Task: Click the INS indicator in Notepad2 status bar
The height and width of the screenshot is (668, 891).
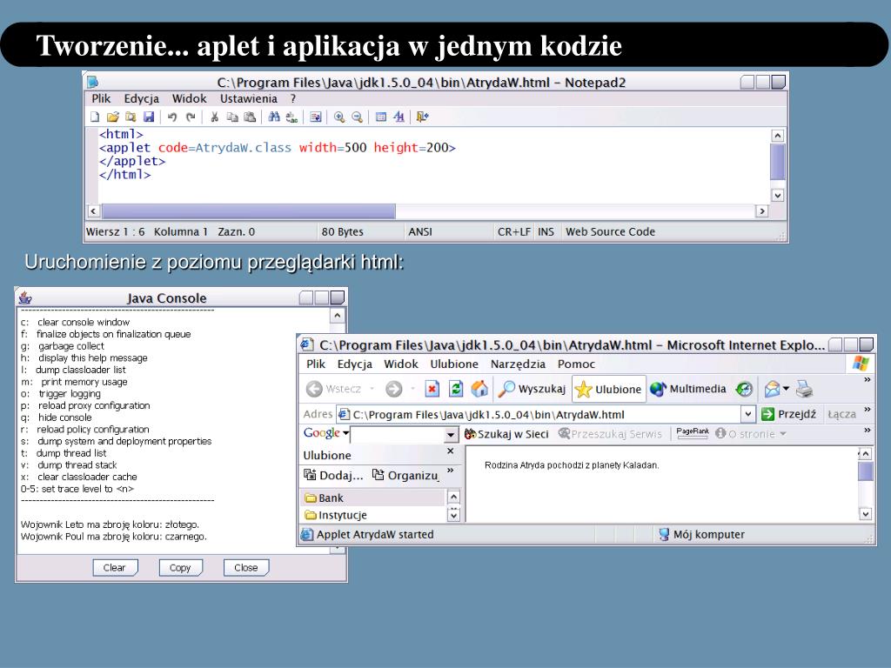Action: 546,231
